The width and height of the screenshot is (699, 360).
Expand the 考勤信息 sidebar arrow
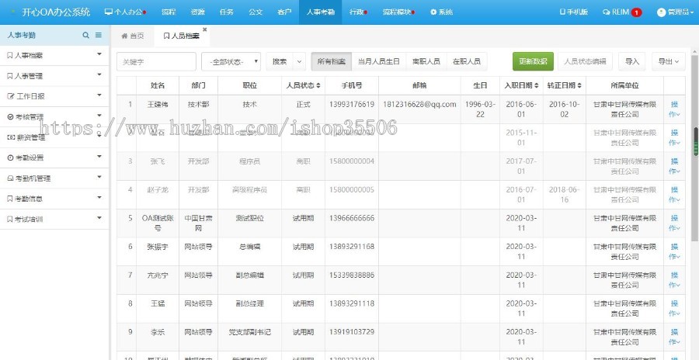(99, 197)
